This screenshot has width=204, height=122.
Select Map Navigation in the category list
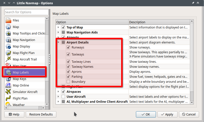[x=25, y=40]
